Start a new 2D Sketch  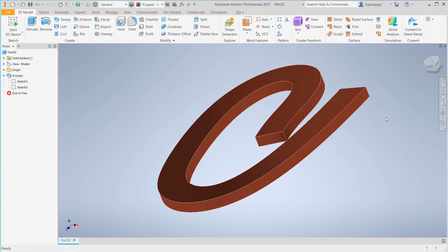pyautogui.click(x=13, y=26)
